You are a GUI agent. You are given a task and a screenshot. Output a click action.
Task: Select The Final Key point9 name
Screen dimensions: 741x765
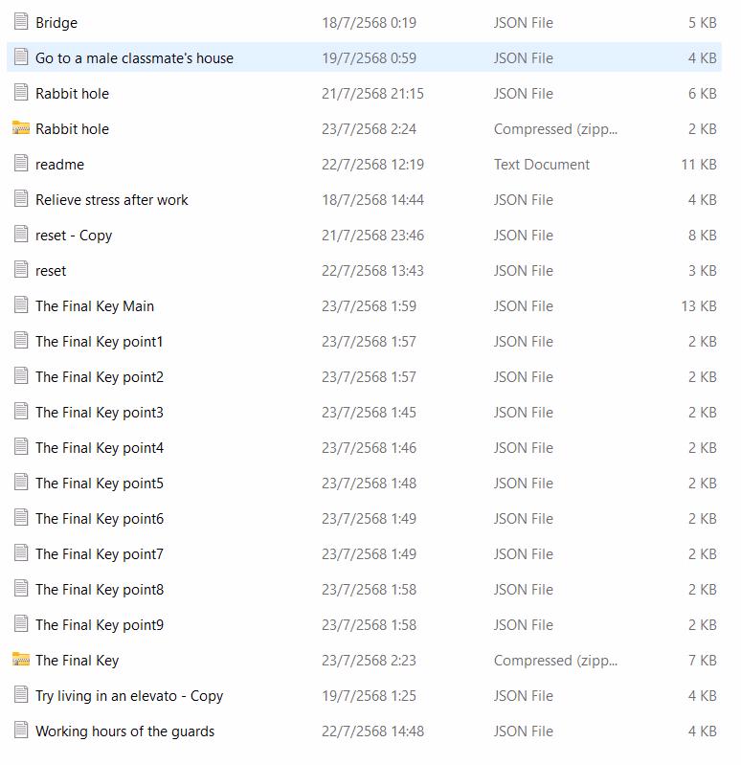(100, 625)
